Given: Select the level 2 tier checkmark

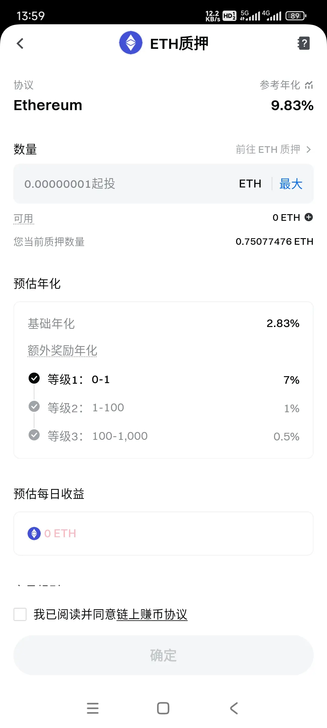Looking at the screenshot, I should [x=34, y=406].
